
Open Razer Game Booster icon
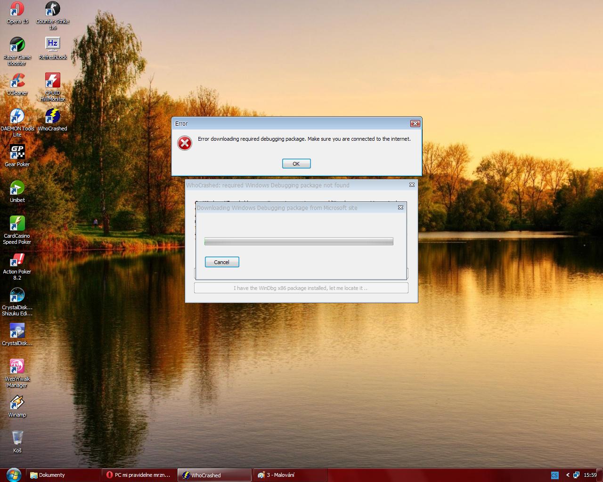tap(17, 45)
